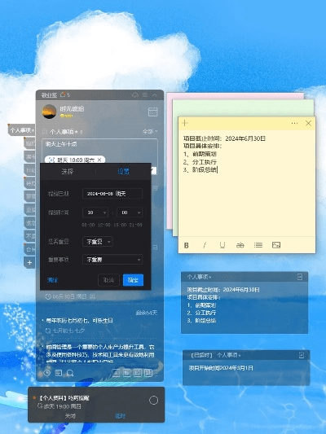
Task: Confirm with the blue 确定 button
Action: click(x=133, y=280)
